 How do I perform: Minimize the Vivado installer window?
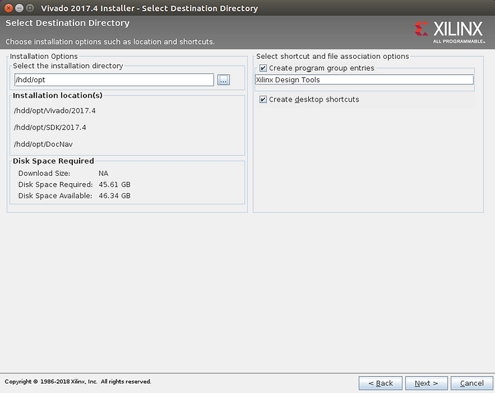tap(19, 8)
